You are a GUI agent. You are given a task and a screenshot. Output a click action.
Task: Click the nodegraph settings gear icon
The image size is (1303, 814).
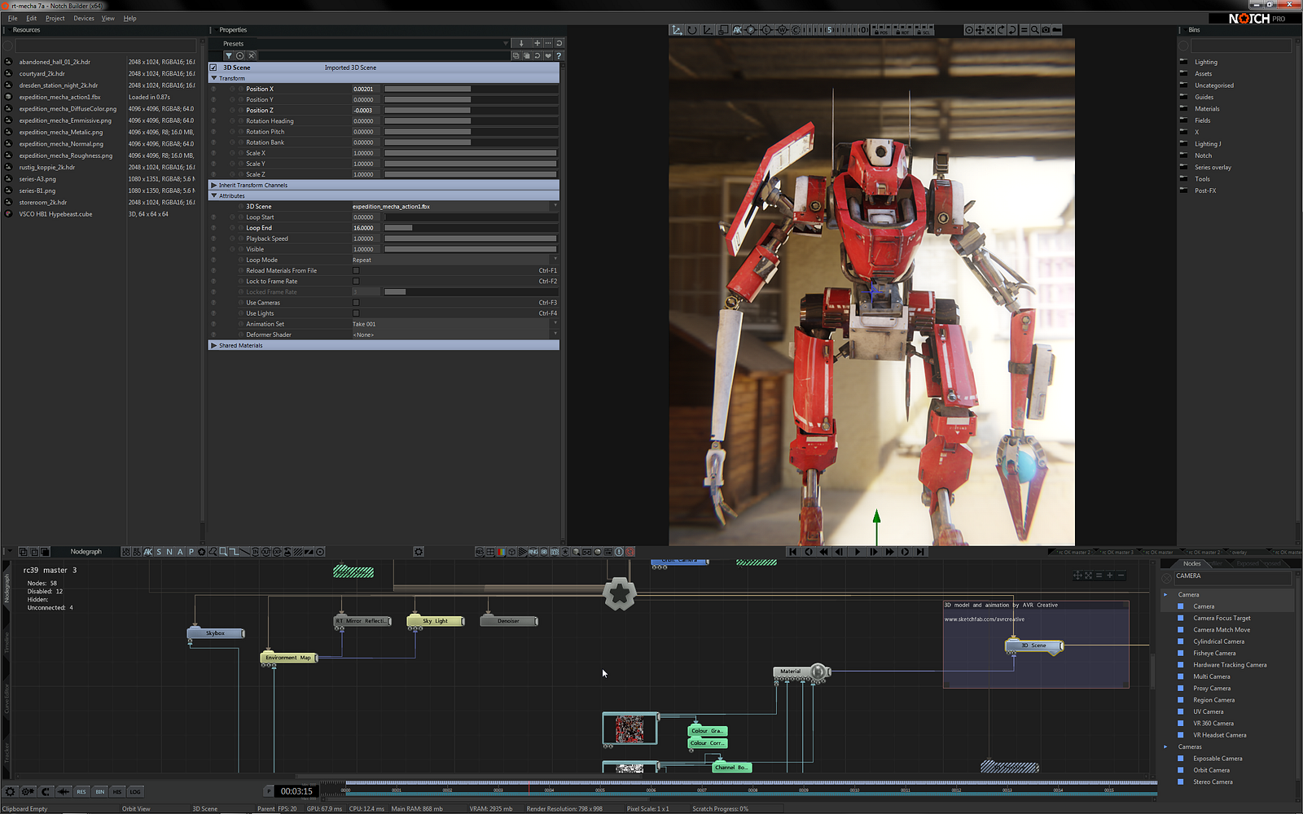click(x=419, y=552)
